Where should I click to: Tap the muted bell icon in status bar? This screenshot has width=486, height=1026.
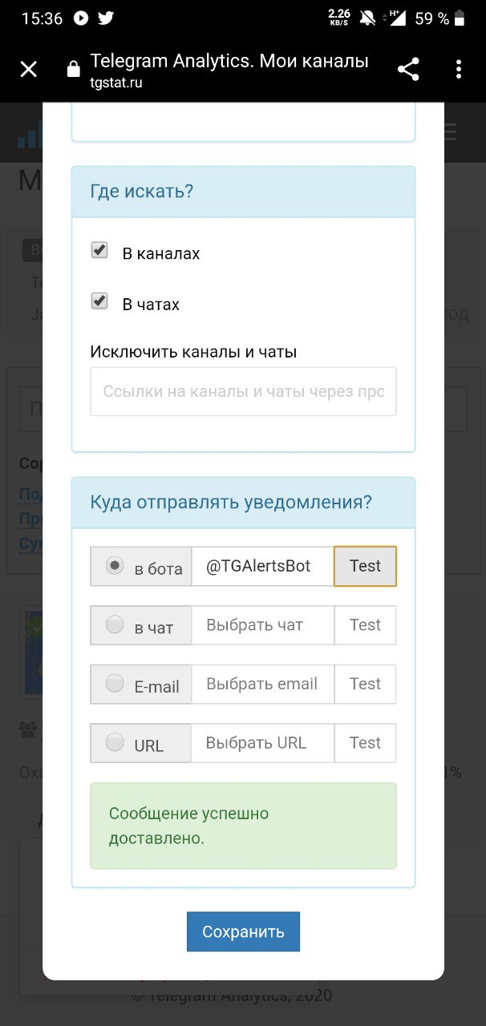[x=368, y=18]
